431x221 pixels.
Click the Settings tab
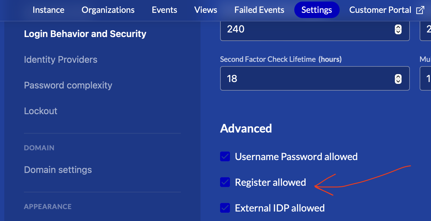tap(317, 10)
